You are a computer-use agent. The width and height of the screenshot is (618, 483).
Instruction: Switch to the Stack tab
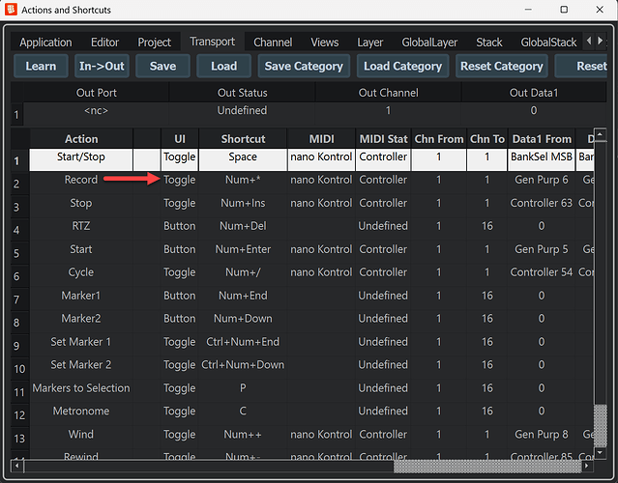(x=489, y=43)
